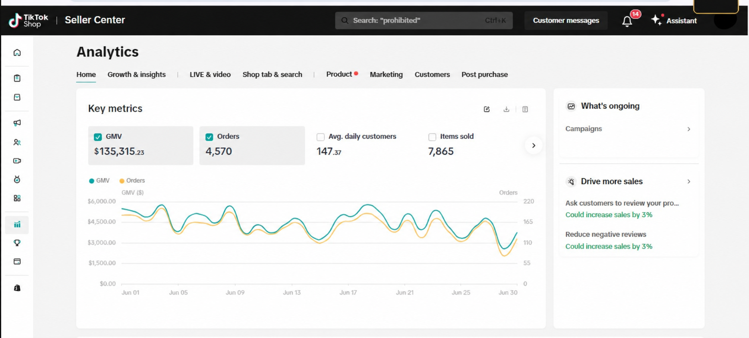Click the Assistant label
This screenshot has width=749, height=338.
pos(682,21)
